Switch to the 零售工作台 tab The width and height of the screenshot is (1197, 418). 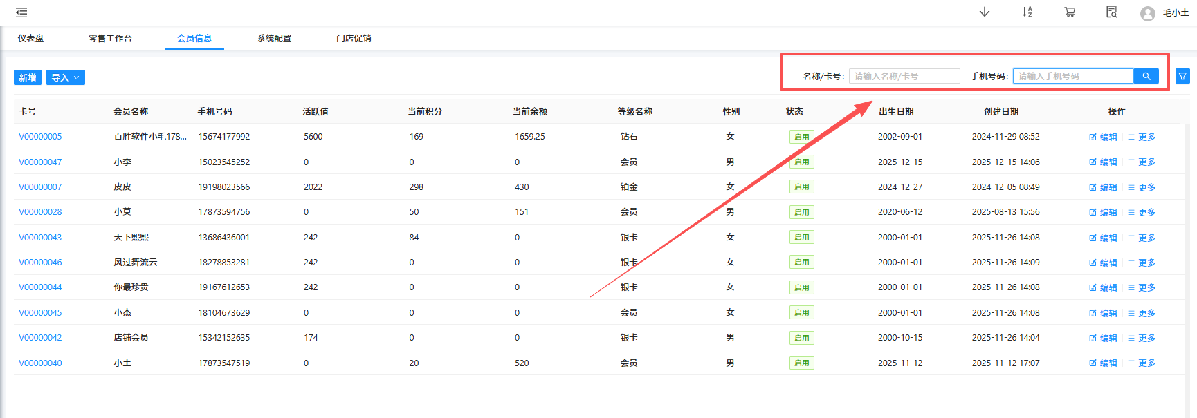(x=110, y=39)
